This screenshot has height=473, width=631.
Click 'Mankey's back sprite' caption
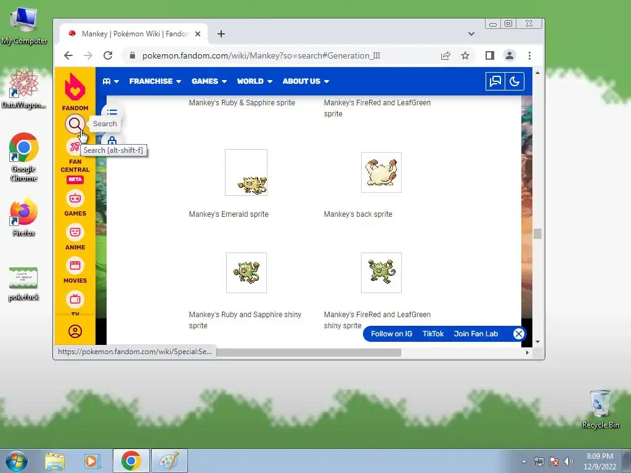[358, 214]
